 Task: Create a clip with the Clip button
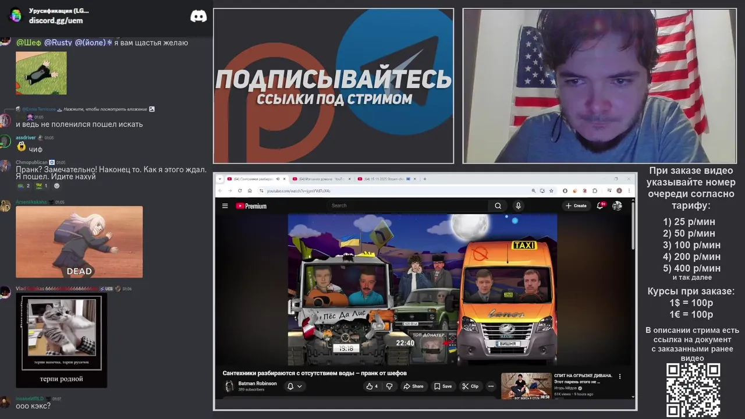tap(470, 386)
